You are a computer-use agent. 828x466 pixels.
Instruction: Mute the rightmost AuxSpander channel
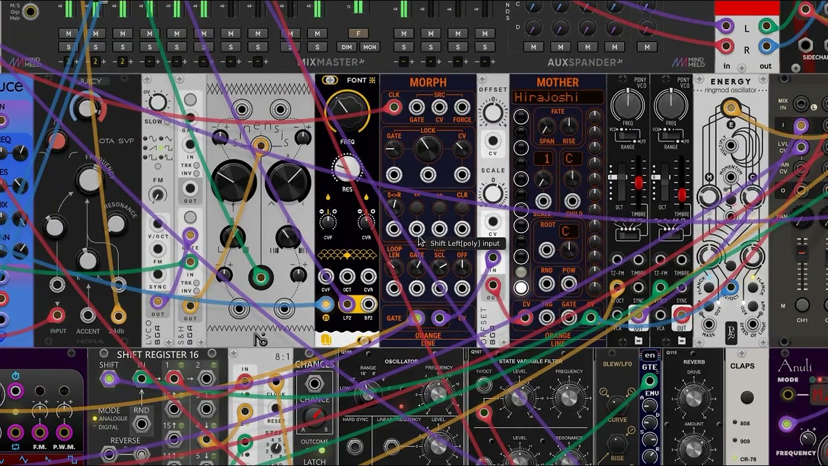tap(648, 47)
